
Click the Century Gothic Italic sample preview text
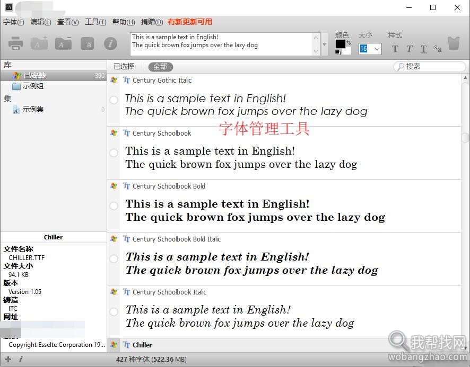pyautogui.click(x=246, y=105)
